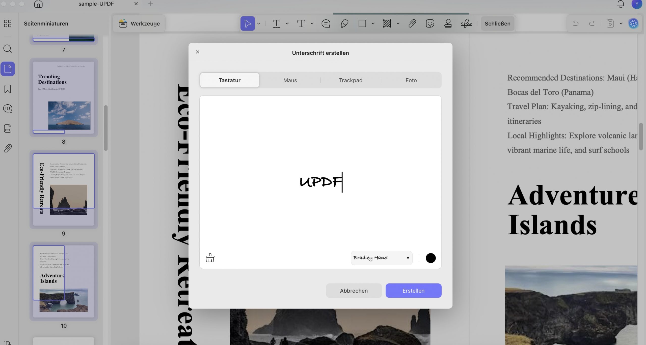Screen dimensions: 646x345
Task: Expand the underline markup options arrow
Action: tap(287, 23)
